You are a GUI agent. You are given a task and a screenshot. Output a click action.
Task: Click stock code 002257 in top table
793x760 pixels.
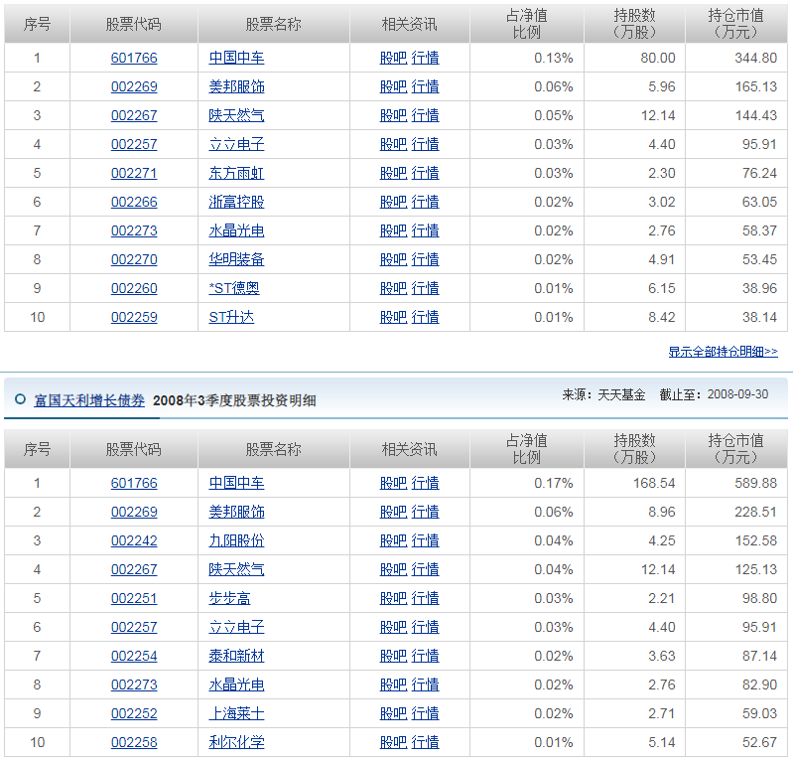134,144
